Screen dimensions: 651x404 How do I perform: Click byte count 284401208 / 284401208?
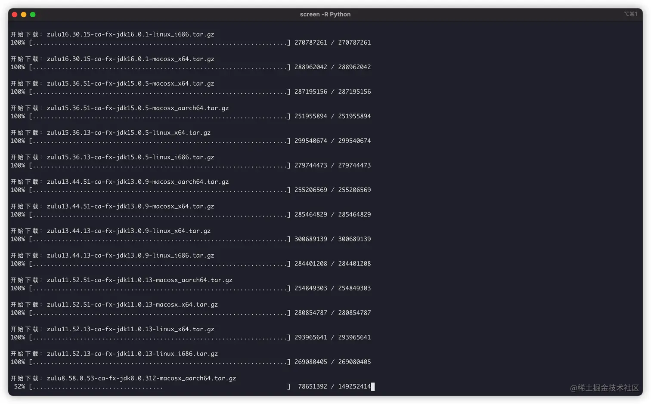pyautogui.click(x=332, y=263)
